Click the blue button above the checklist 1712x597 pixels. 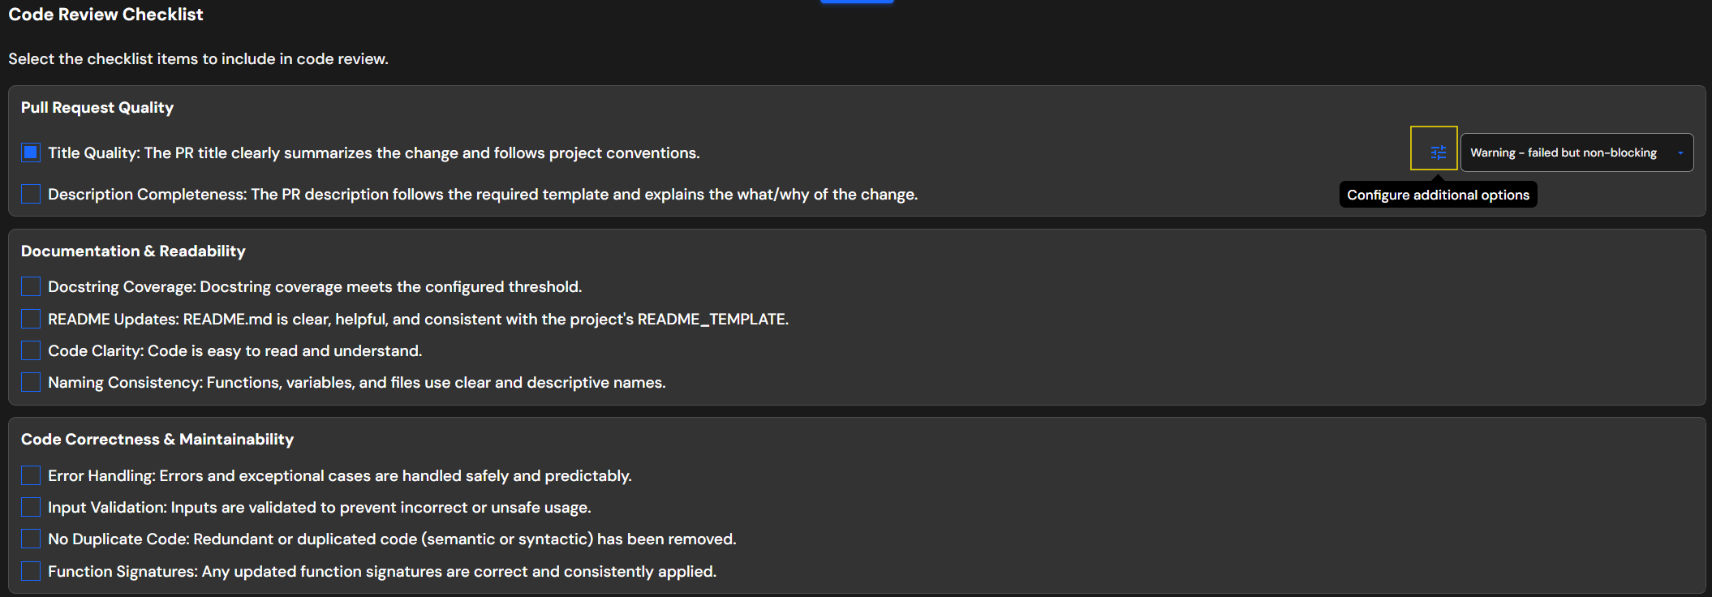[857, 2]
